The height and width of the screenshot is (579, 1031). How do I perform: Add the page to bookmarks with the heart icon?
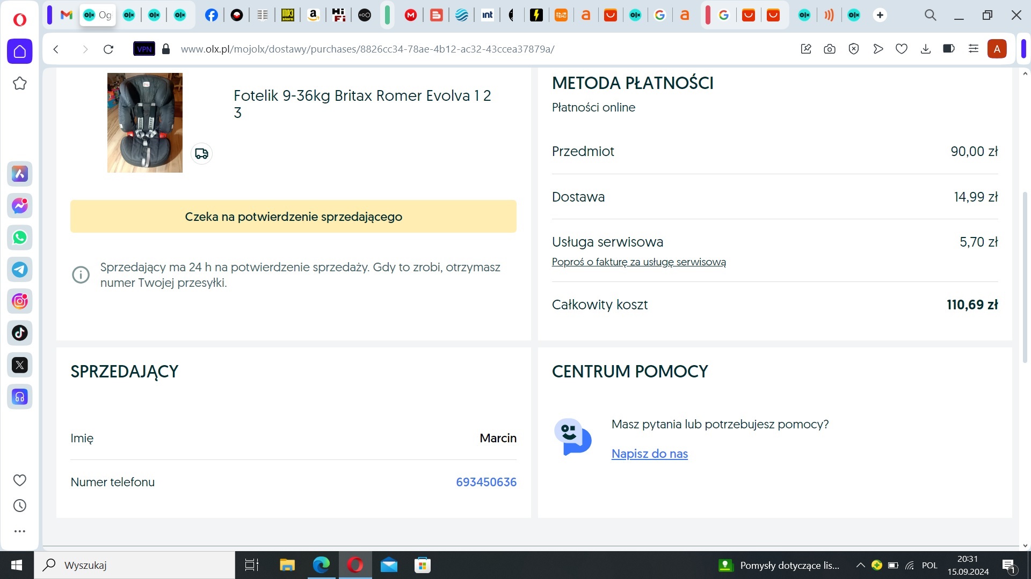pos(902,49)
